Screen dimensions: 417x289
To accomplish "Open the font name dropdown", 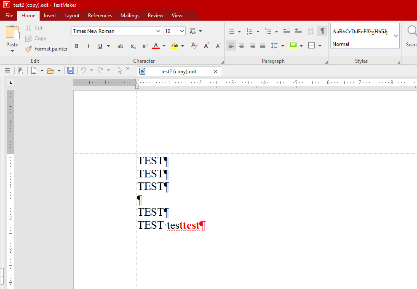I will point(158,31).
